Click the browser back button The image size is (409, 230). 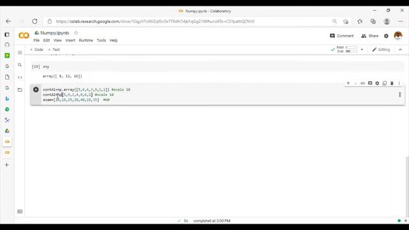tap(8, 21)
